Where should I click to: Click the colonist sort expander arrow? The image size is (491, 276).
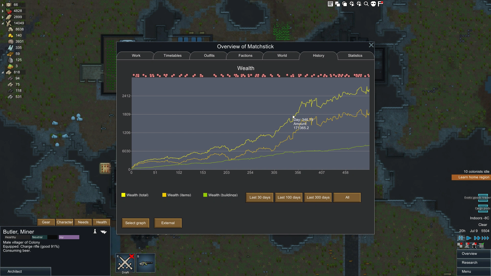pyautogui.click(x=104, y=232)
